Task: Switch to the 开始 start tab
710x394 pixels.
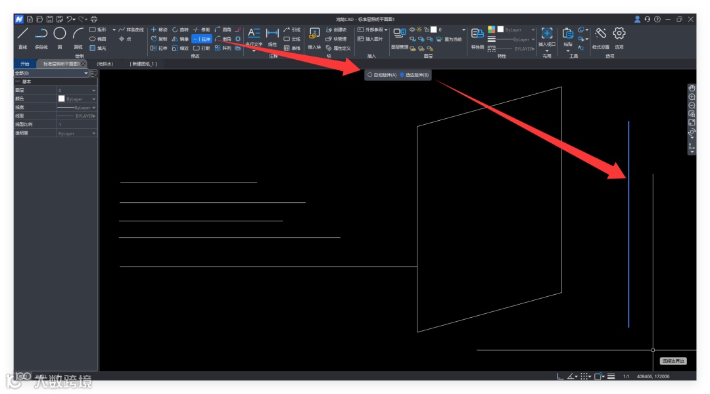Action: [25, 64]
